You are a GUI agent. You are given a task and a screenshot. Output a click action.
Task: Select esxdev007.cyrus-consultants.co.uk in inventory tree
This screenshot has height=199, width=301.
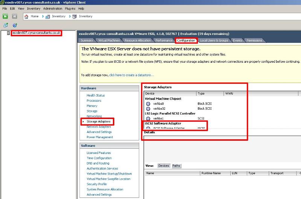coord(36,33)
